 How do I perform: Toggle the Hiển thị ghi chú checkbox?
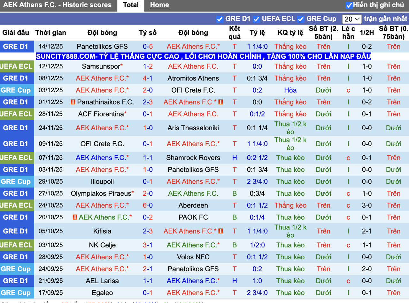tap(349, 5)
